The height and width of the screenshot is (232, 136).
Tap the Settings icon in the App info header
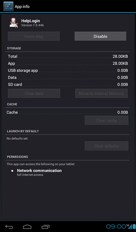click(8, 6)
